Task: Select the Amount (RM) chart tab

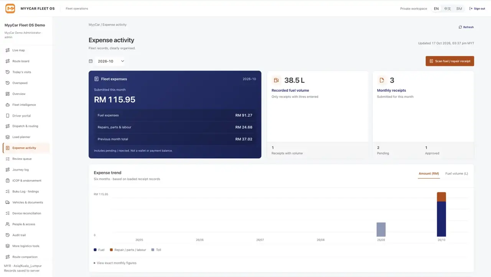Action: tap(429, 174)
